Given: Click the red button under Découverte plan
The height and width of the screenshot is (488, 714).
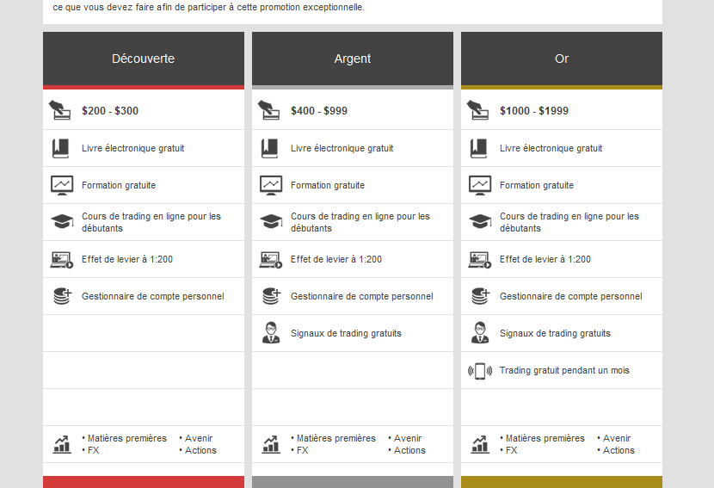Looking at the screenshot, I should pyautogui.click(x=144, y=482).
